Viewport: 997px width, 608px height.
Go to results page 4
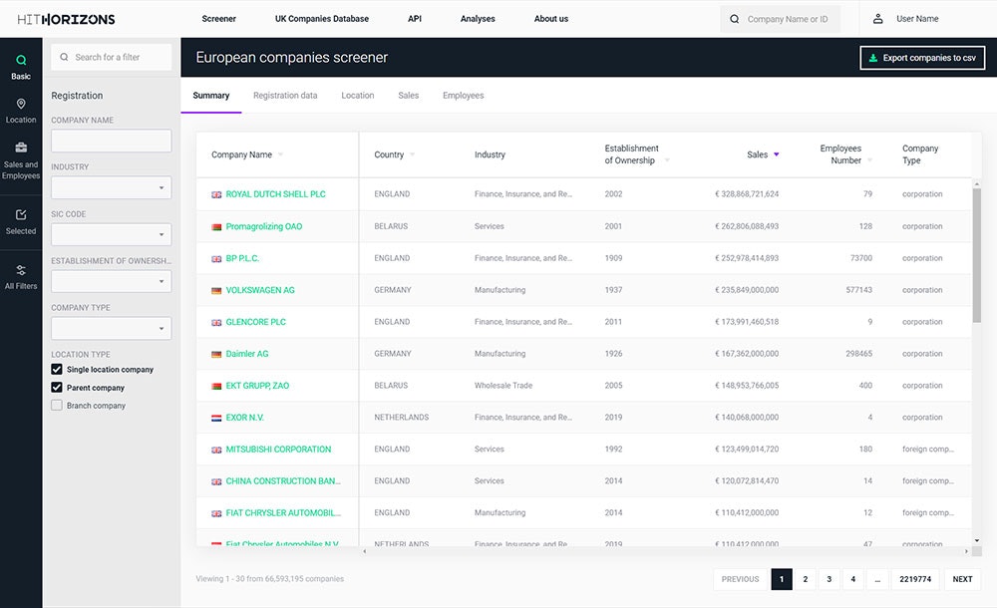click(x=853, y=579)
